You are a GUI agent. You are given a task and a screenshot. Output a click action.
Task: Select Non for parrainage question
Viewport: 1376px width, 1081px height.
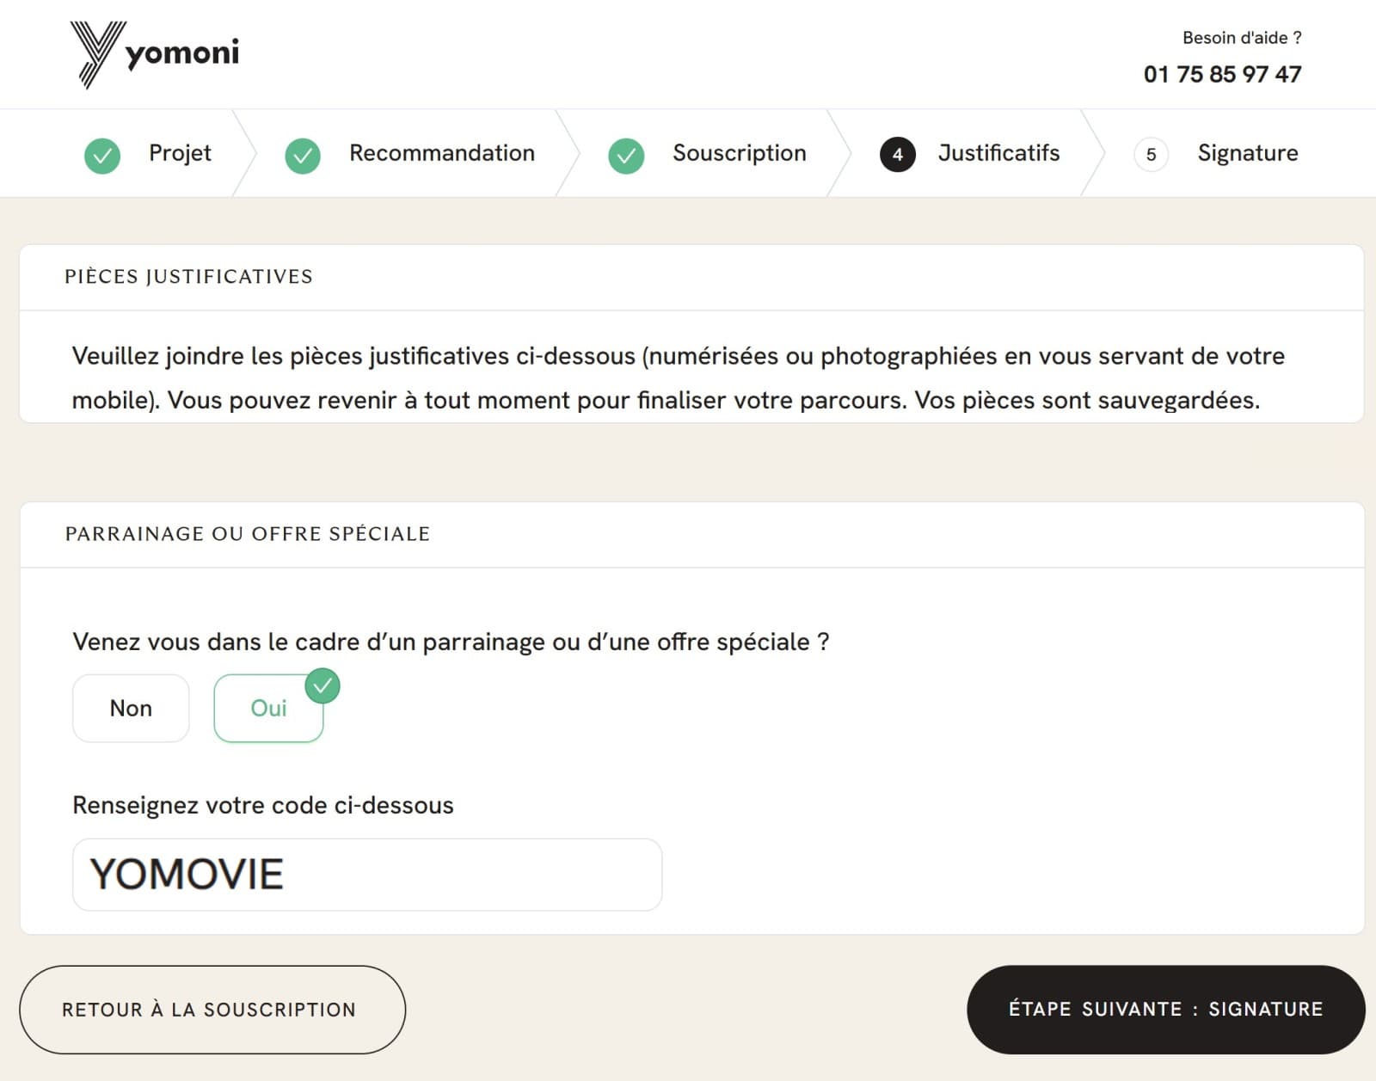coord(130,708)
